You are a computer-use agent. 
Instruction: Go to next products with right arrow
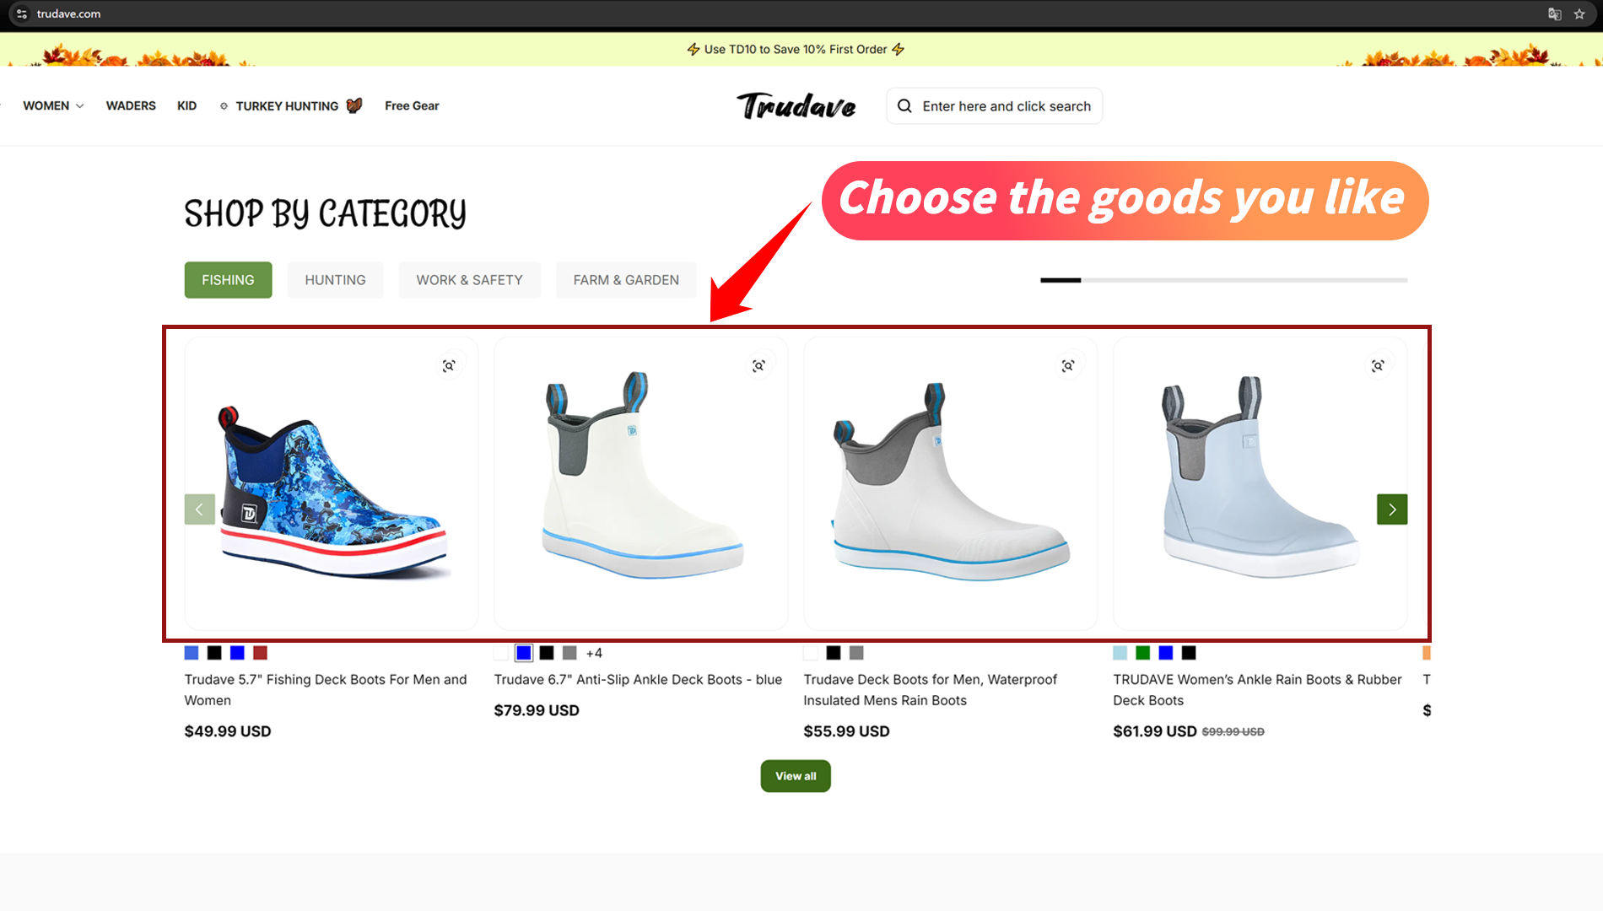click(x=1392, y=509)
